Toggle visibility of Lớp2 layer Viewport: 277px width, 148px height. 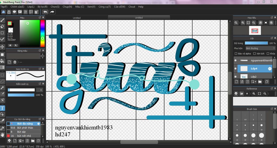coord(235,77)
